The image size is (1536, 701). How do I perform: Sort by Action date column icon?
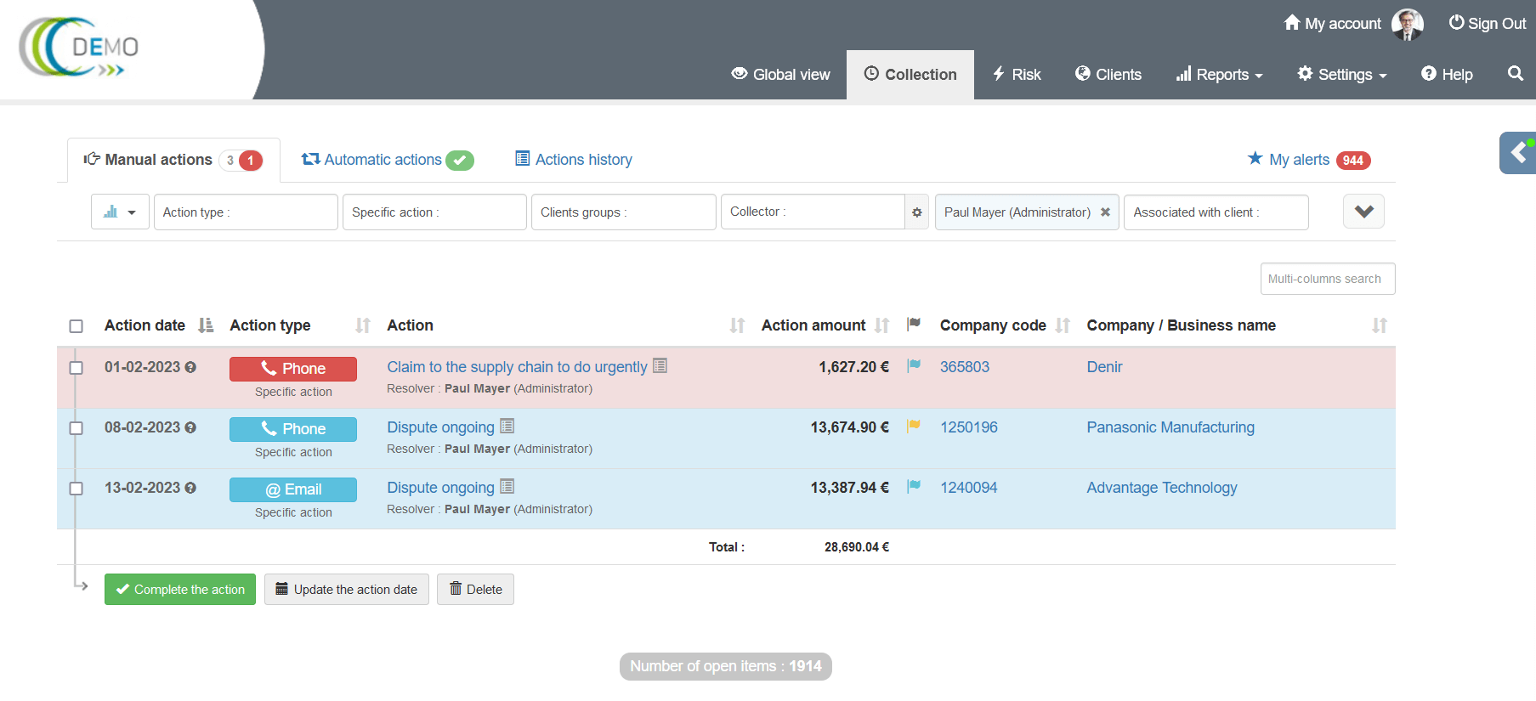[206, 325]
